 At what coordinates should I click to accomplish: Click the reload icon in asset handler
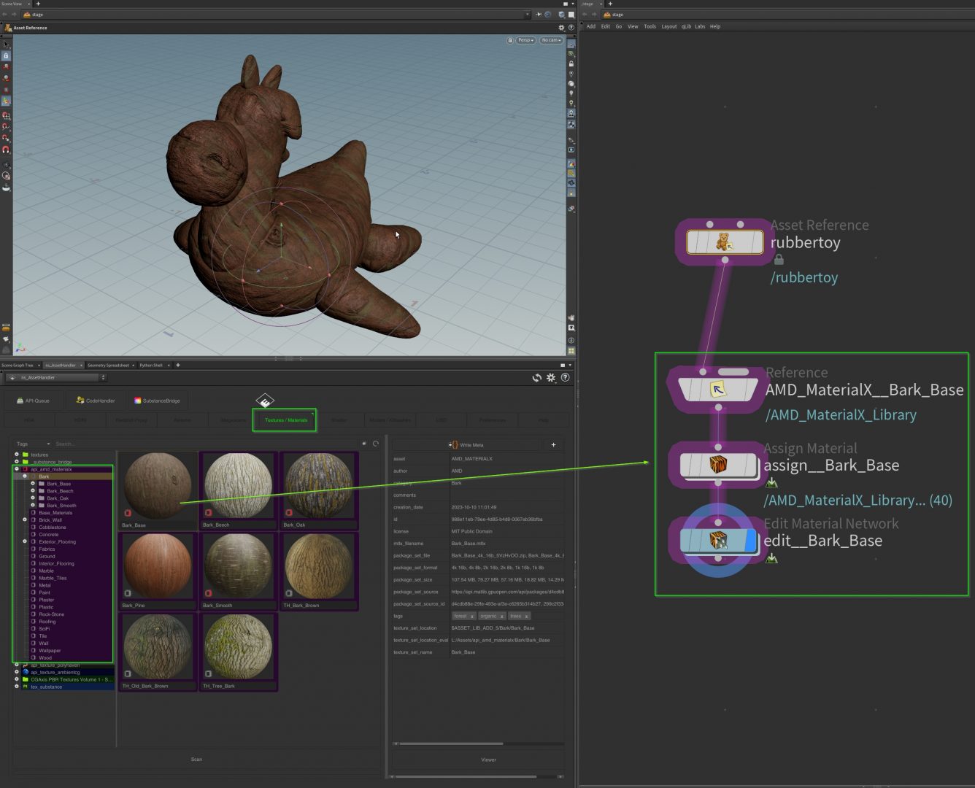[x=537, y=378]
